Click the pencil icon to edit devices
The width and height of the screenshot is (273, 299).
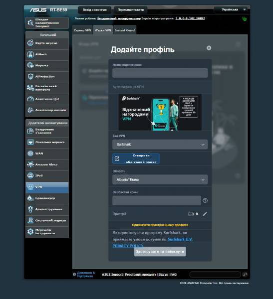coord(205,214)
